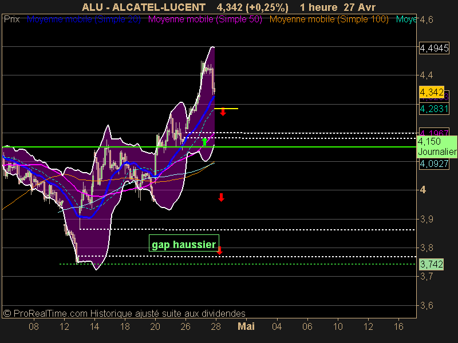Click the green '4,150 Journalier' level label
Viewport: 458px width, 343px height.
click(437, 147)
